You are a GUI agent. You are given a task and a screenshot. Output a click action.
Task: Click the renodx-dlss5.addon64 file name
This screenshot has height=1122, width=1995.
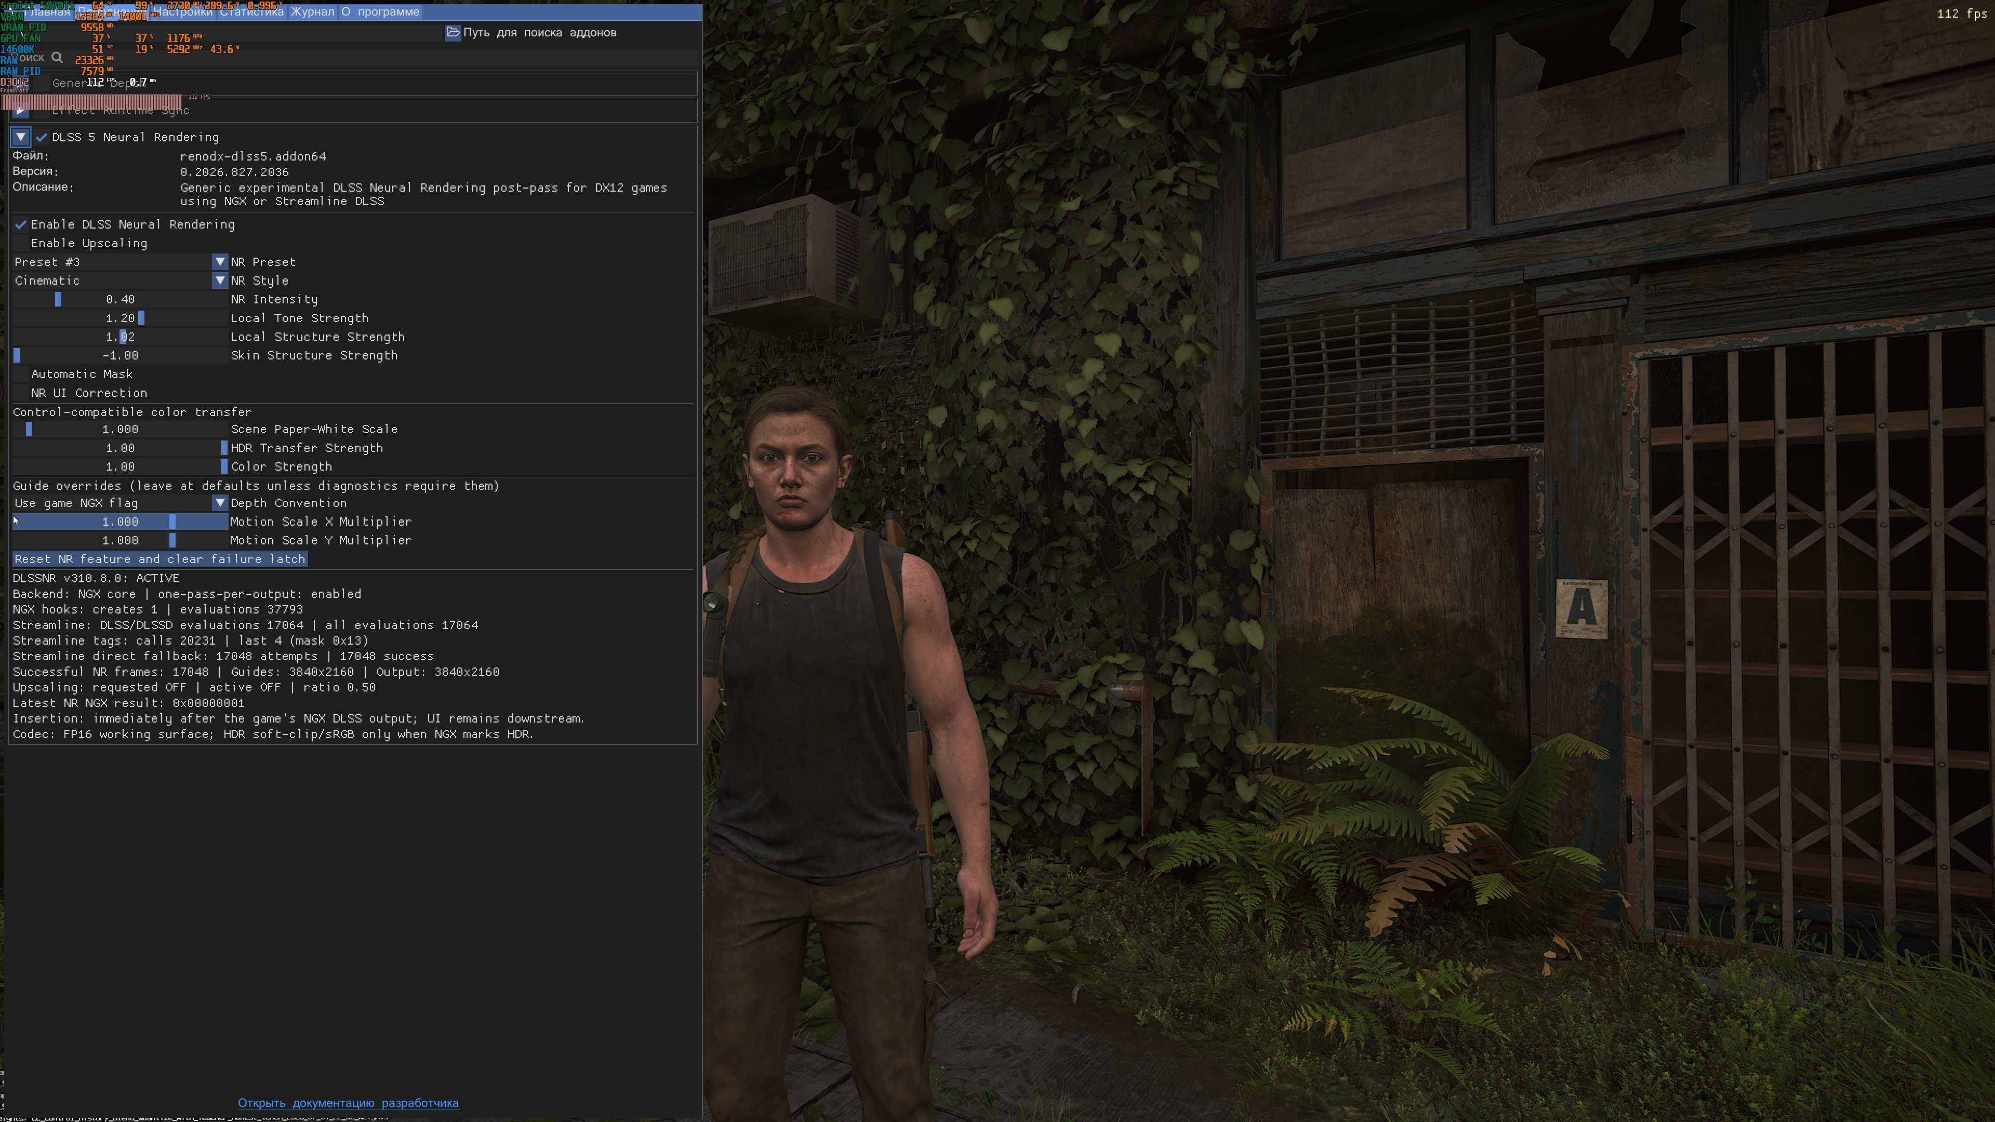tap(253, 156)
